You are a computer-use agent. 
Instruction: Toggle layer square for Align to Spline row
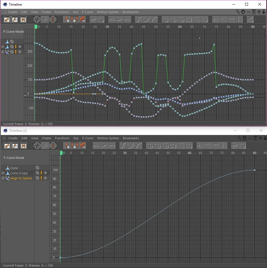click(37, 178)
